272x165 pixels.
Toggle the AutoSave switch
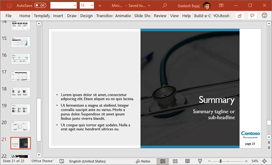tap(40, 5)
